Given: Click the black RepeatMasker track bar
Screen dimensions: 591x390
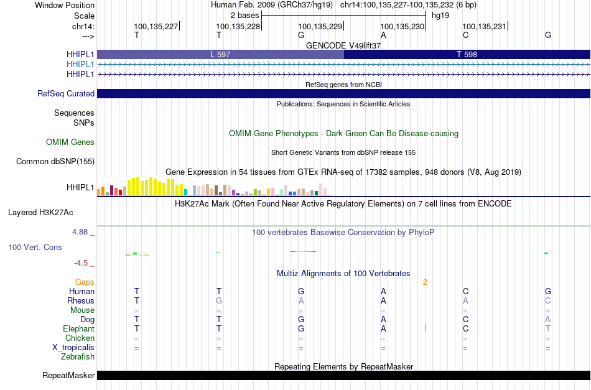Looking at the screenshot, I should pyautogui.click(x=343, y=375).
